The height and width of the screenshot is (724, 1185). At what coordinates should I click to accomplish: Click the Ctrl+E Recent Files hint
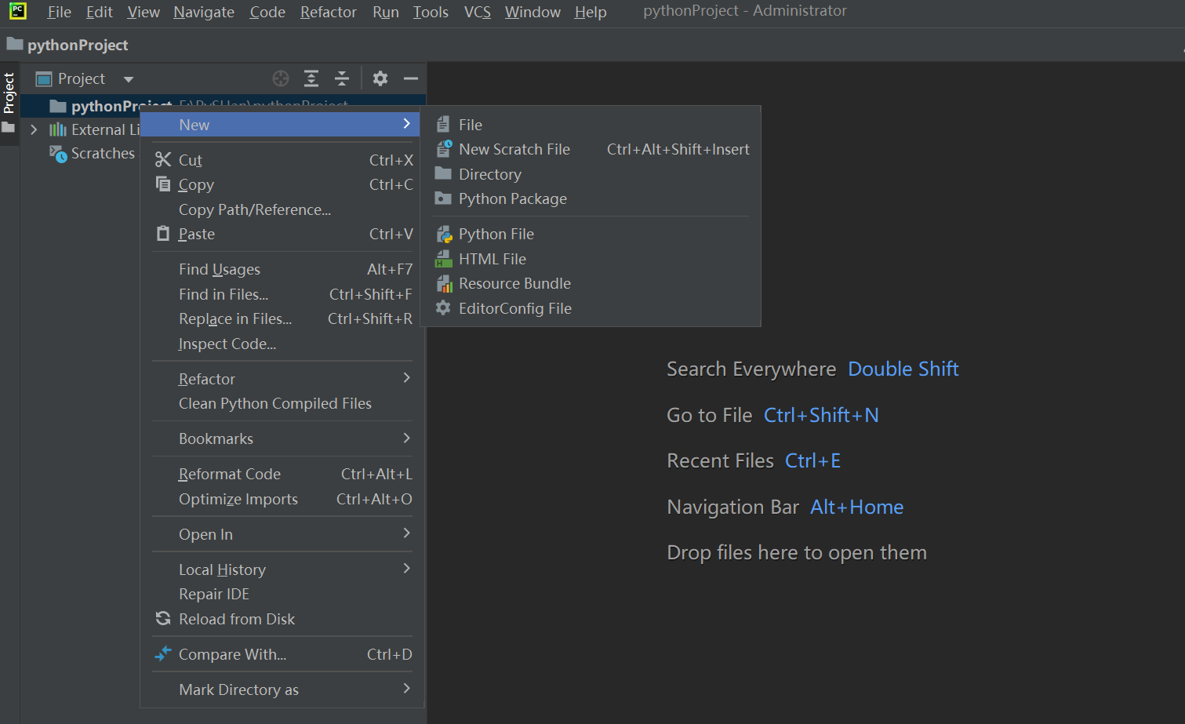pos(812,460)
